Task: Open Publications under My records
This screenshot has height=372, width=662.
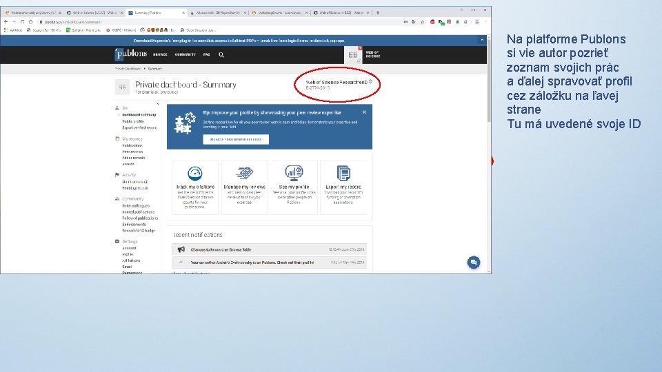Action: 132,145
